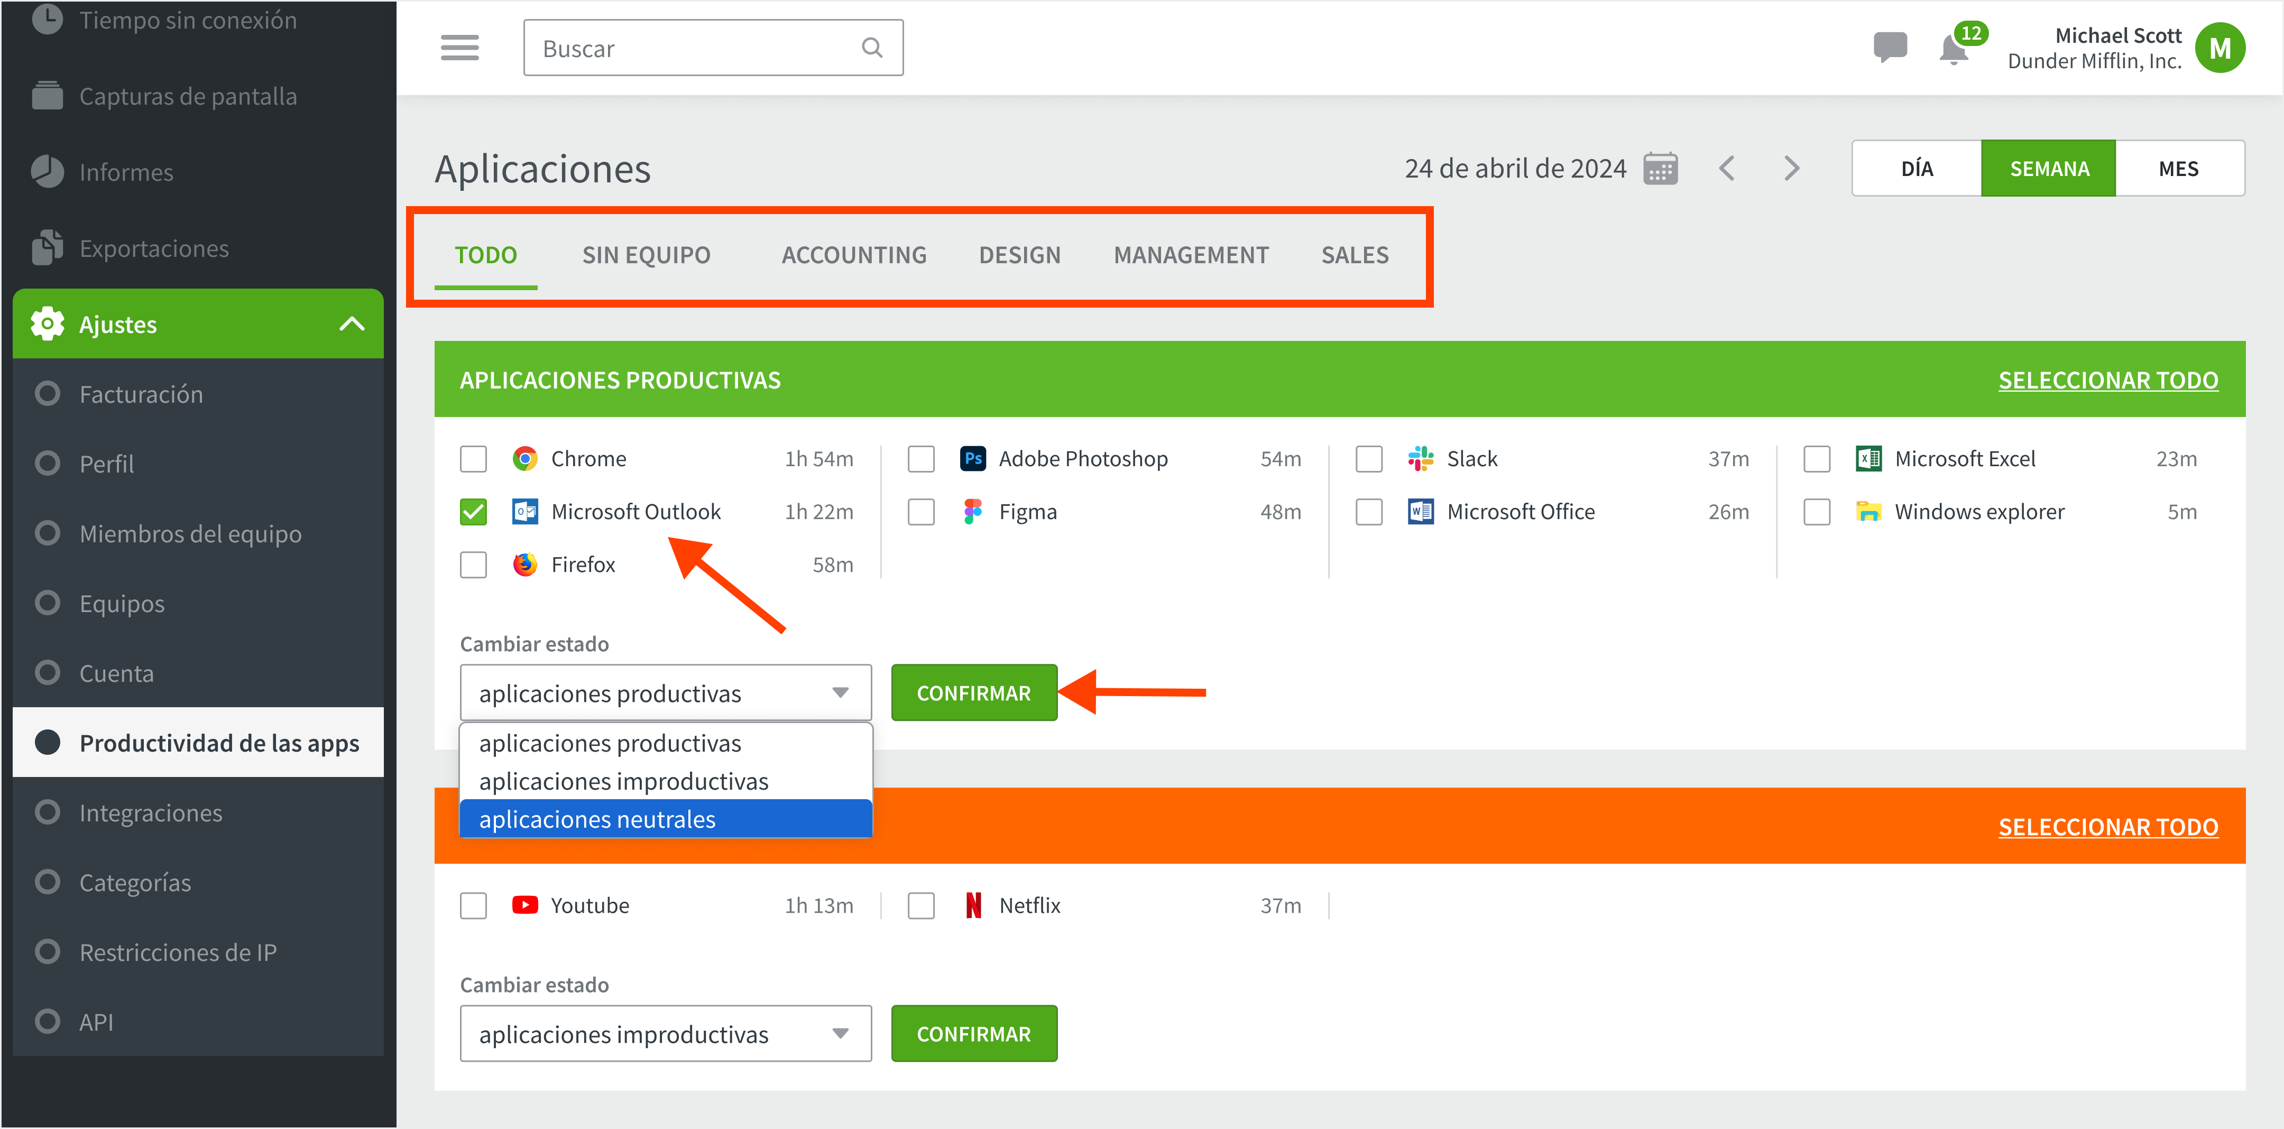Click the Microsoft Excel app icon
The height and width of the screenshot is (1129, 2284).
[1868, 459]
